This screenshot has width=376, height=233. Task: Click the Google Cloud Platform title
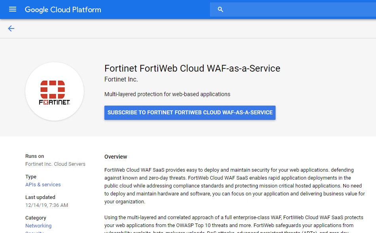[x=63, y=9]
